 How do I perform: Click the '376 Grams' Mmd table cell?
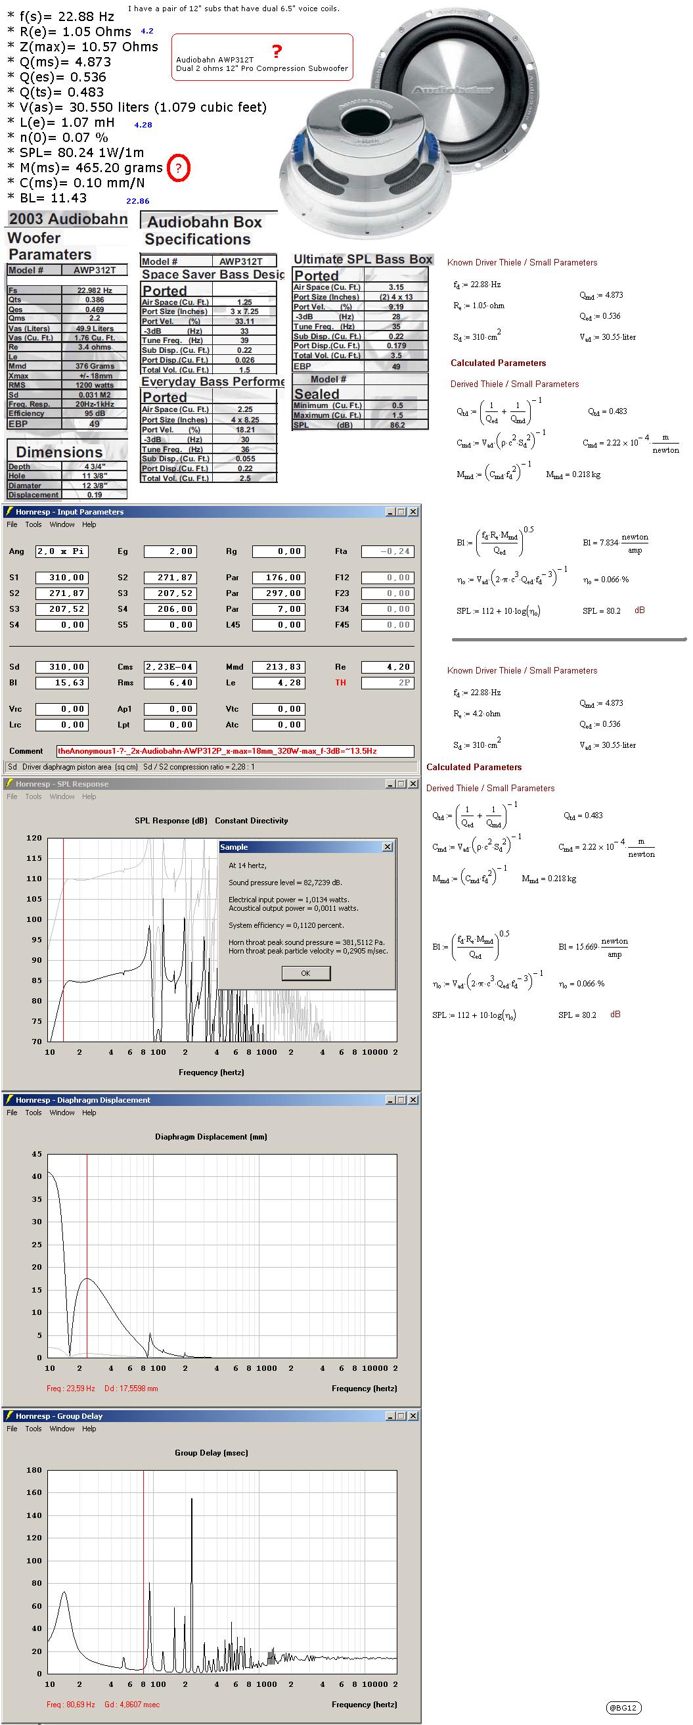point(95,366)
